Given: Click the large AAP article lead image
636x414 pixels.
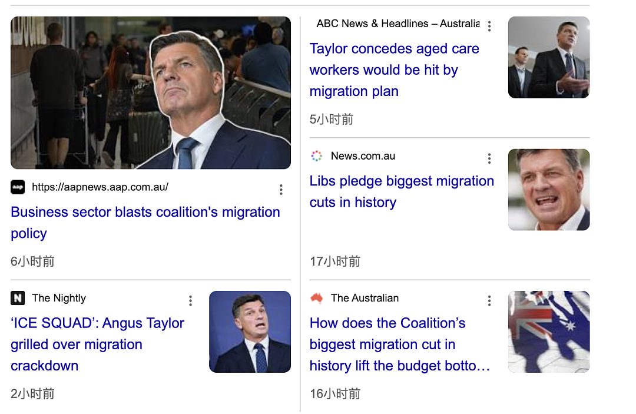Looking at the screenshot, I should pos(151,93).
